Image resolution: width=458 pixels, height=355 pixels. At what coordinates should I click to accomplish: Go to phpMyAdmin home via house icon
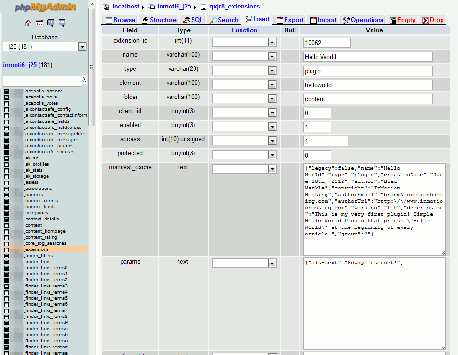tap(28, 23)
